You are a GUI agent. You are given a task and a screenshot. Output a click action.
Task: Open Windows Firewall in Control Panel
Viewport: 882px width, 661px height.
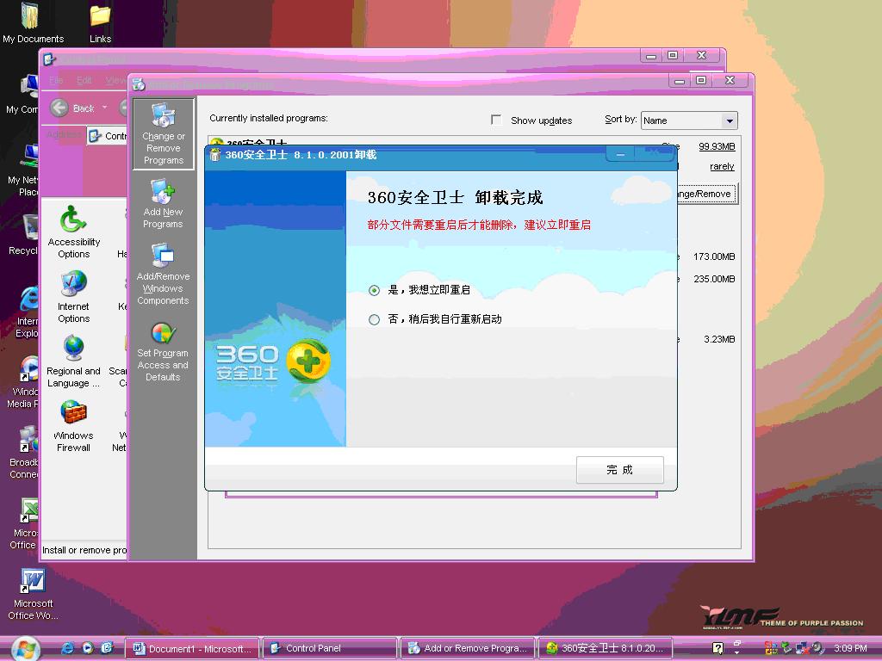(x=74, y=426)
